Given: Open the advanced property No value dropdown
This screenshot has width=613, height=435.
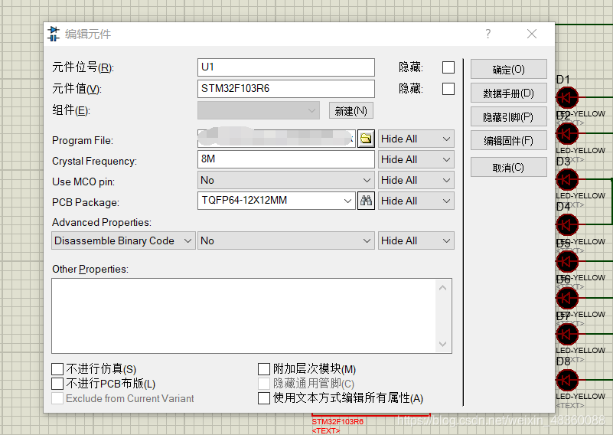Looking at the screenshot, I should 285,240.
